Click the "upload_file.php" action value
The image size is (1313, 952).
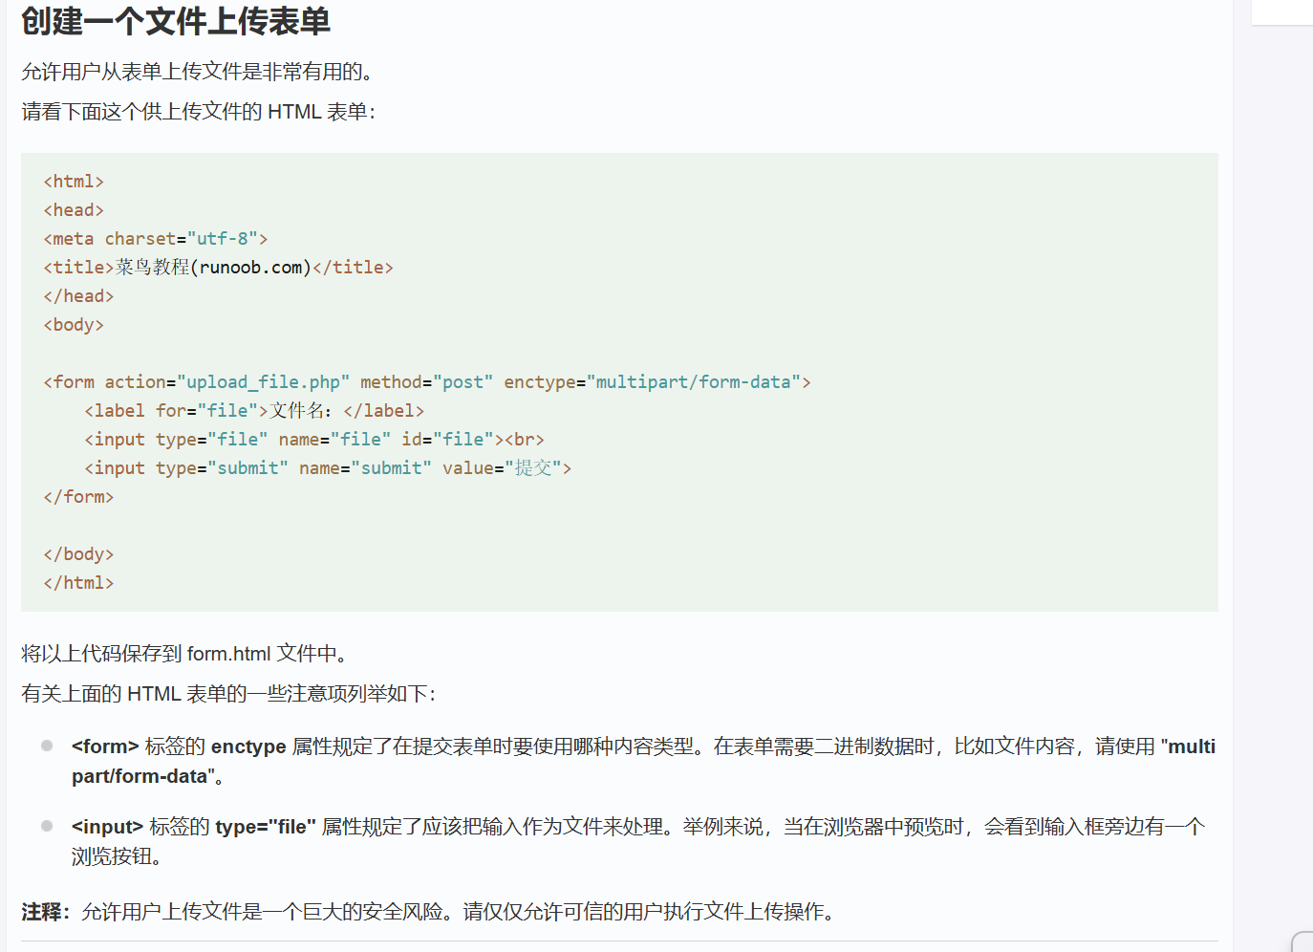[x=263, y=382]
